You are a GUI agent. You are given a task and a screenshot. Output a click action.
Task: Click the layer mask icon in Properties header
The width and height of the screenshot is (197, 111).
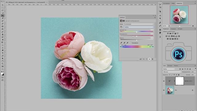[x=124, y=21]
